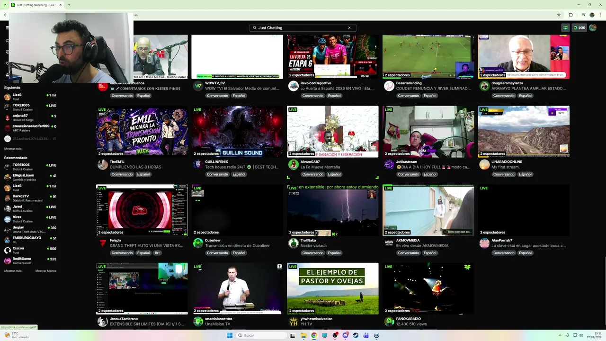Clear the Just Chatting search box
Image resolution: width=606 pixels, height=341 pixels.
349,27
